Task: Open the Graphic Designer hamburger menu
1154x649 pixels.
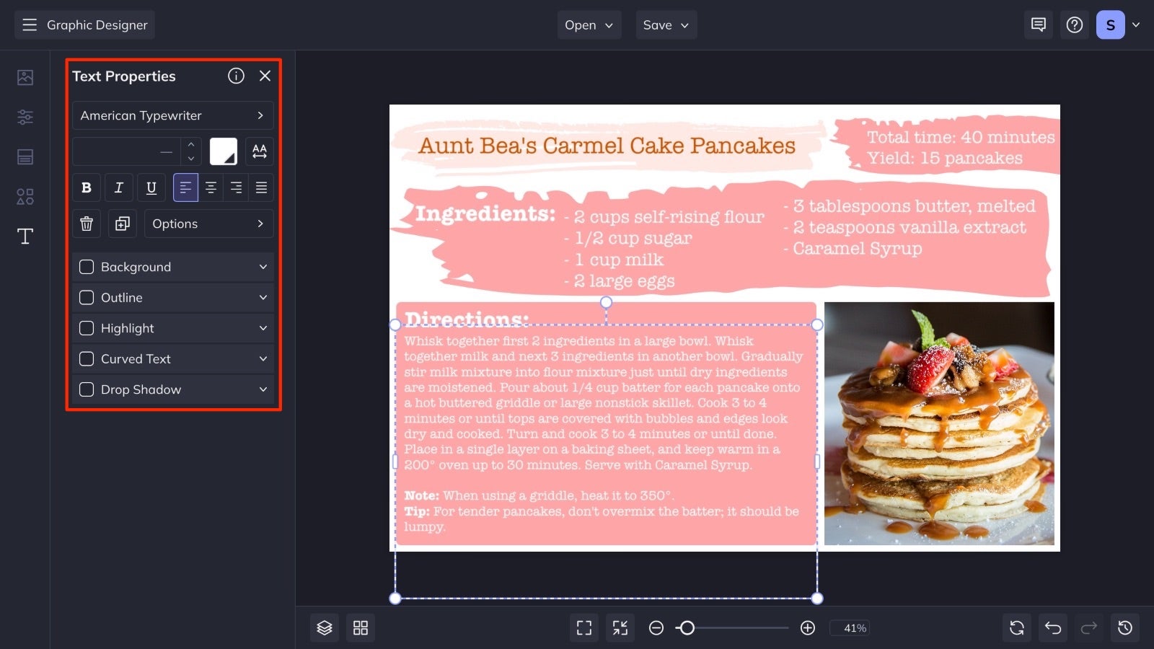Action: (30, 24)
